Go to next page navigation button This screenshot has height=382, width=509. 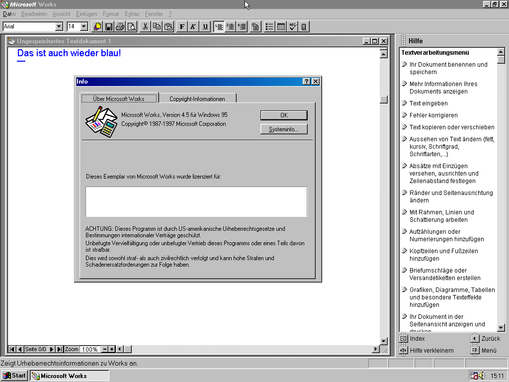[x=51, y=349]
